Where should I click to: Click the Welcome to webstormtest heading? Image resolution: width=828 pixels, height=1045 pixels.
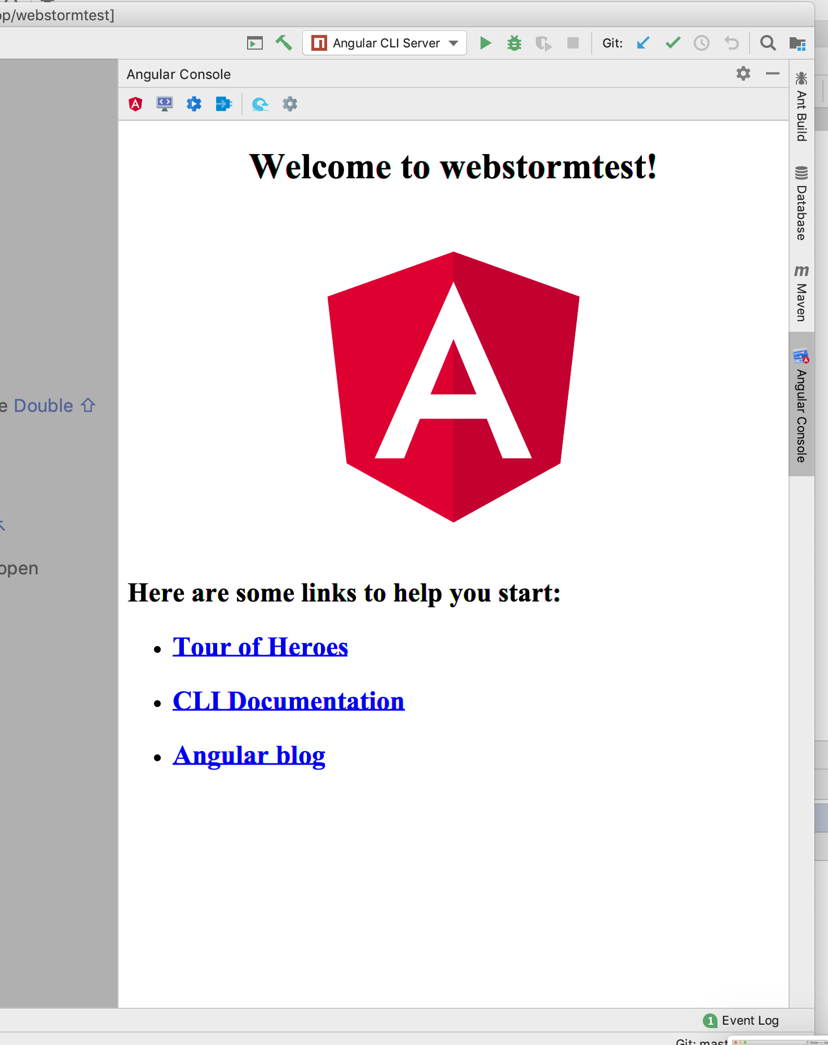(x=453, y=167)
